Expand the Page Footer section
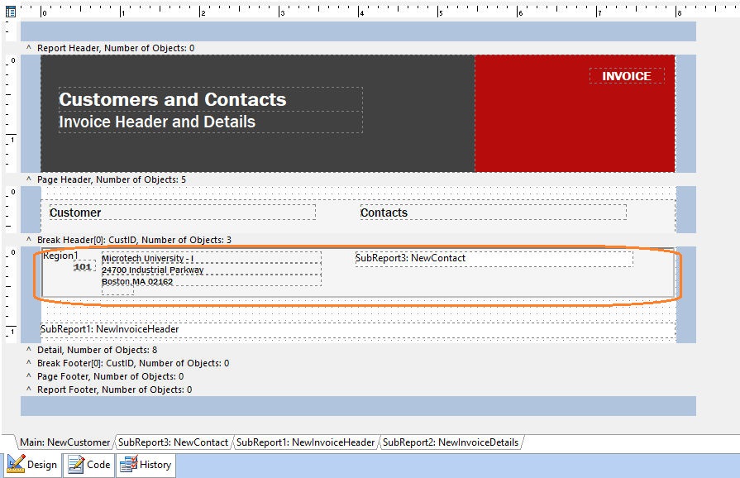740x478 pixels. tap(29, 376)
